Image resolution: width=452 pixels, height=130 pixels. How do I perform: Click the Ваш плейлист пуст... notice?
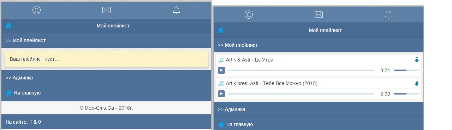point(106,59)
